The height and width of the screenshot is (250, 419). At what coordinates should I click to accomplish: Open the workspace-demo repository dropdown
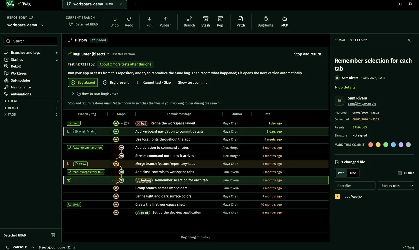pos(26,25)
